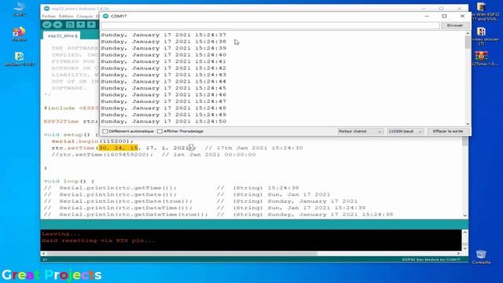Click output line ending 15:24:44
The height and width of the screenshot is (283, 503).
(163, 82)
